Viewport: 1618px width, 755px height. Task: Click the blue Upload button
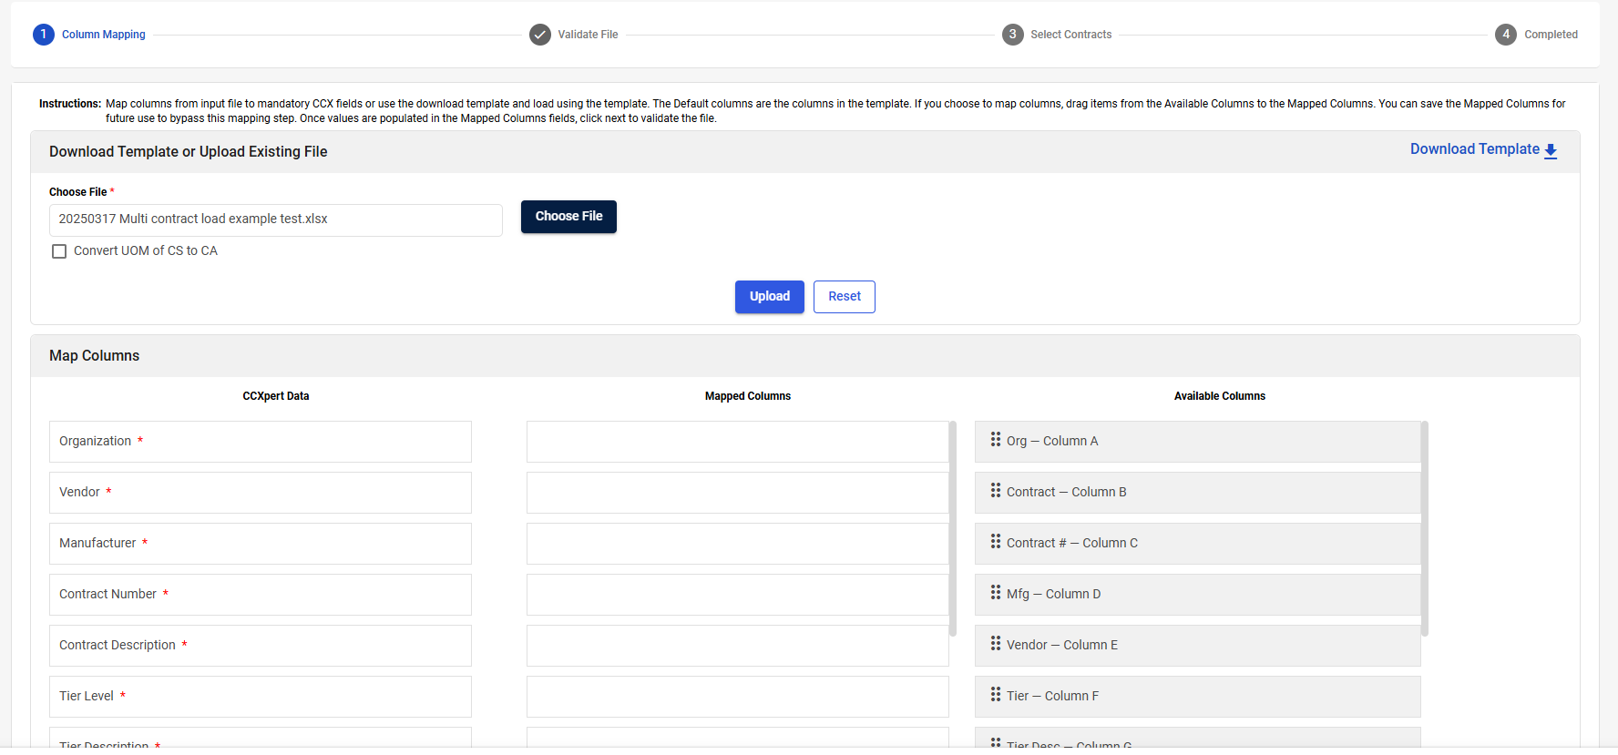(x=769, y=297)
